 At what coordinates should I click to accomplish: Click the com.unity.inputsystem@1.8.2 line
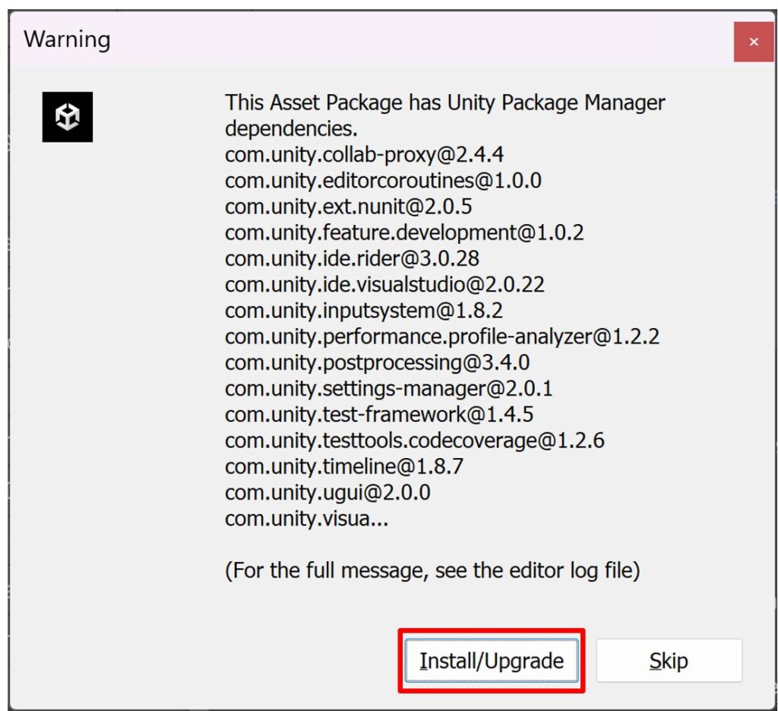tap(364, 310)
